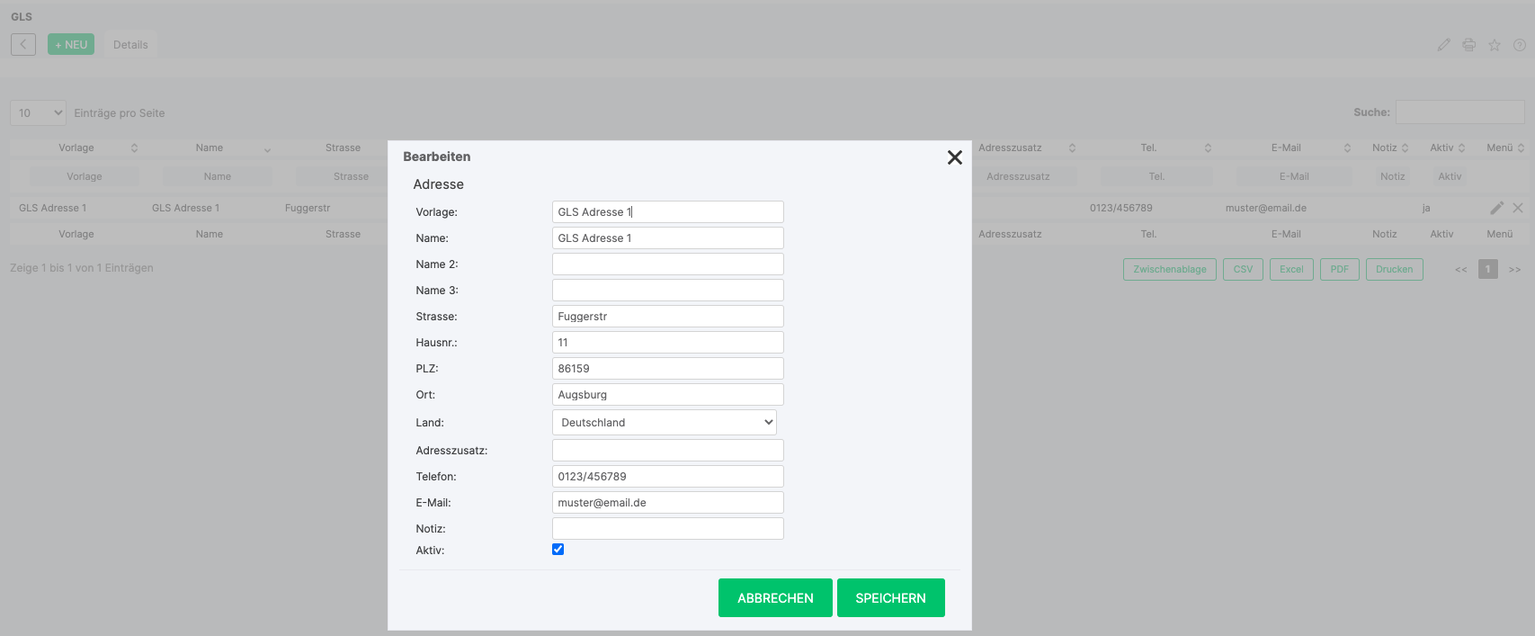Close the Bearbeiten dialog with X

954,157
